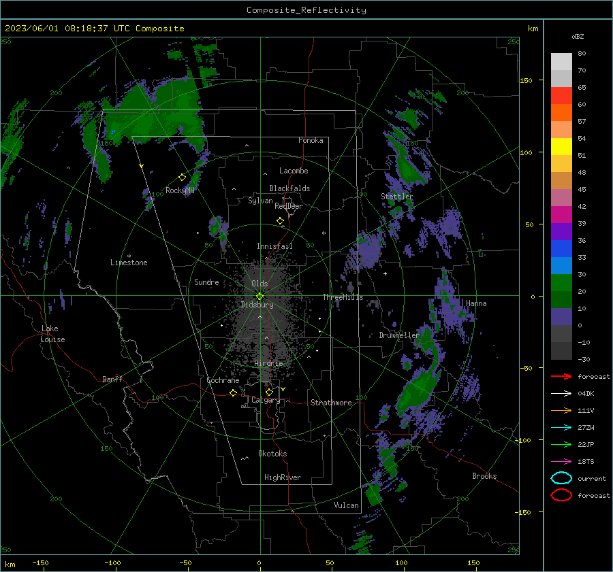The image size is (613, 572).
Task: Select the yellow diamond marker above Calgary
Action: 269,392
